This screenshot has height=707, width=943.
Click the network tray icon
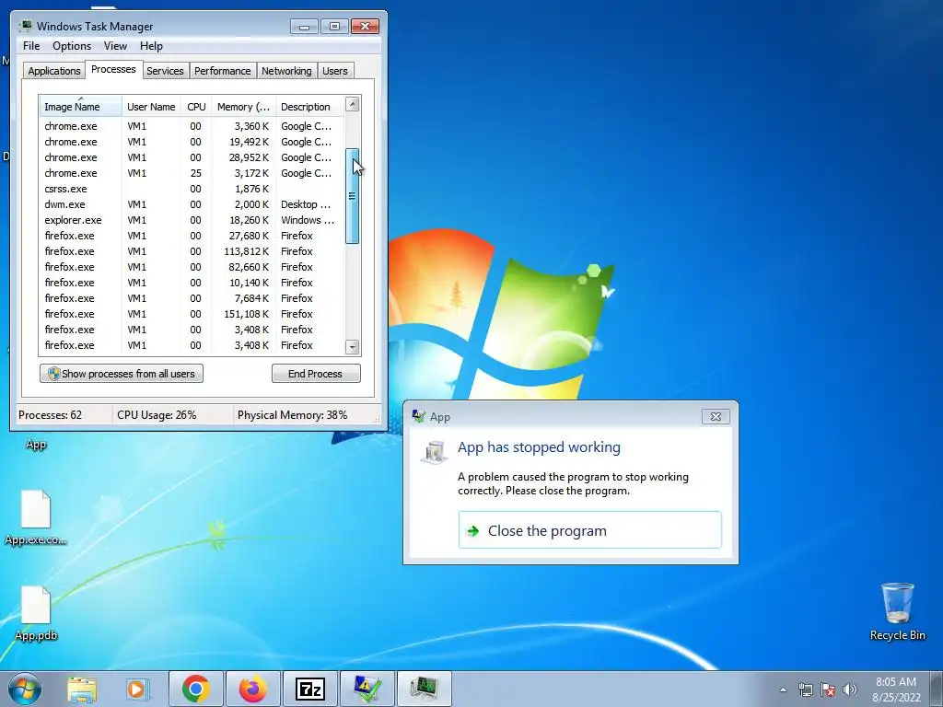[805, 690]
